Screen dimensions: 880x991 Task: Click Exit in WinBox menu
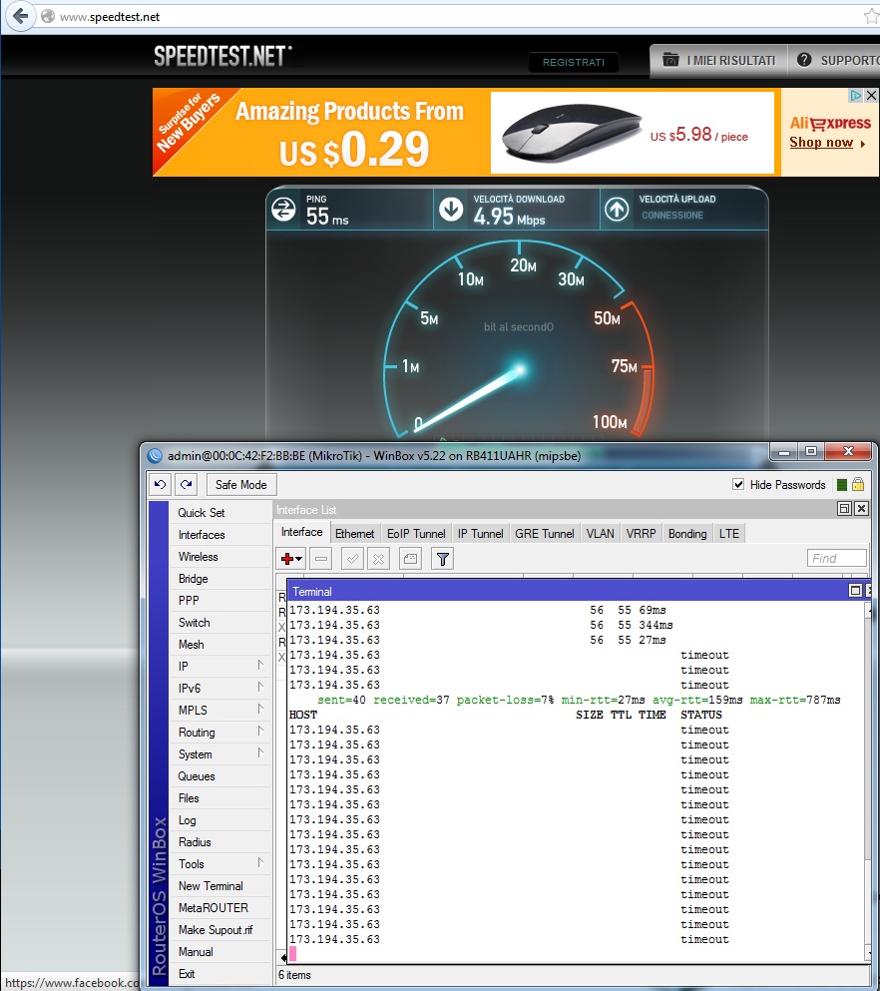pyautogui.click(x=220, y=974)
